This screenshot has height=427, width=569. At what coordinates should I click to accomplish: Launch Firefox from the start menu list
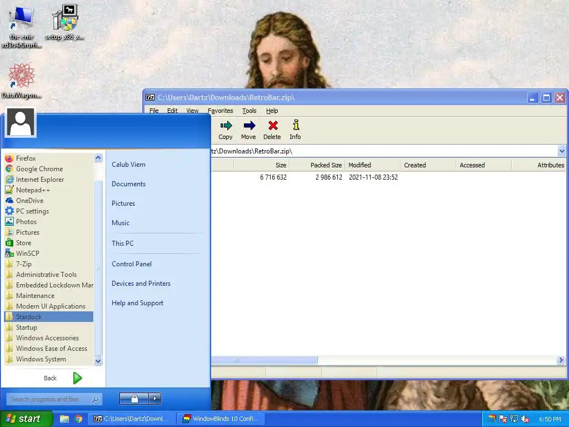coord(49,158)
